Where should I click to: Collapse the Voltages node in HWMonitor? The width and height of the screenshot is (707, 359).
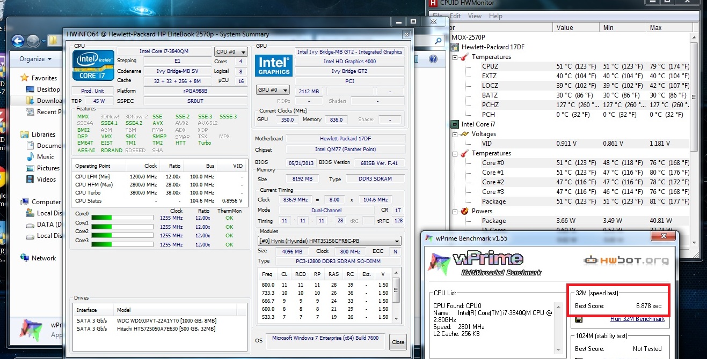tap(455, 134)
